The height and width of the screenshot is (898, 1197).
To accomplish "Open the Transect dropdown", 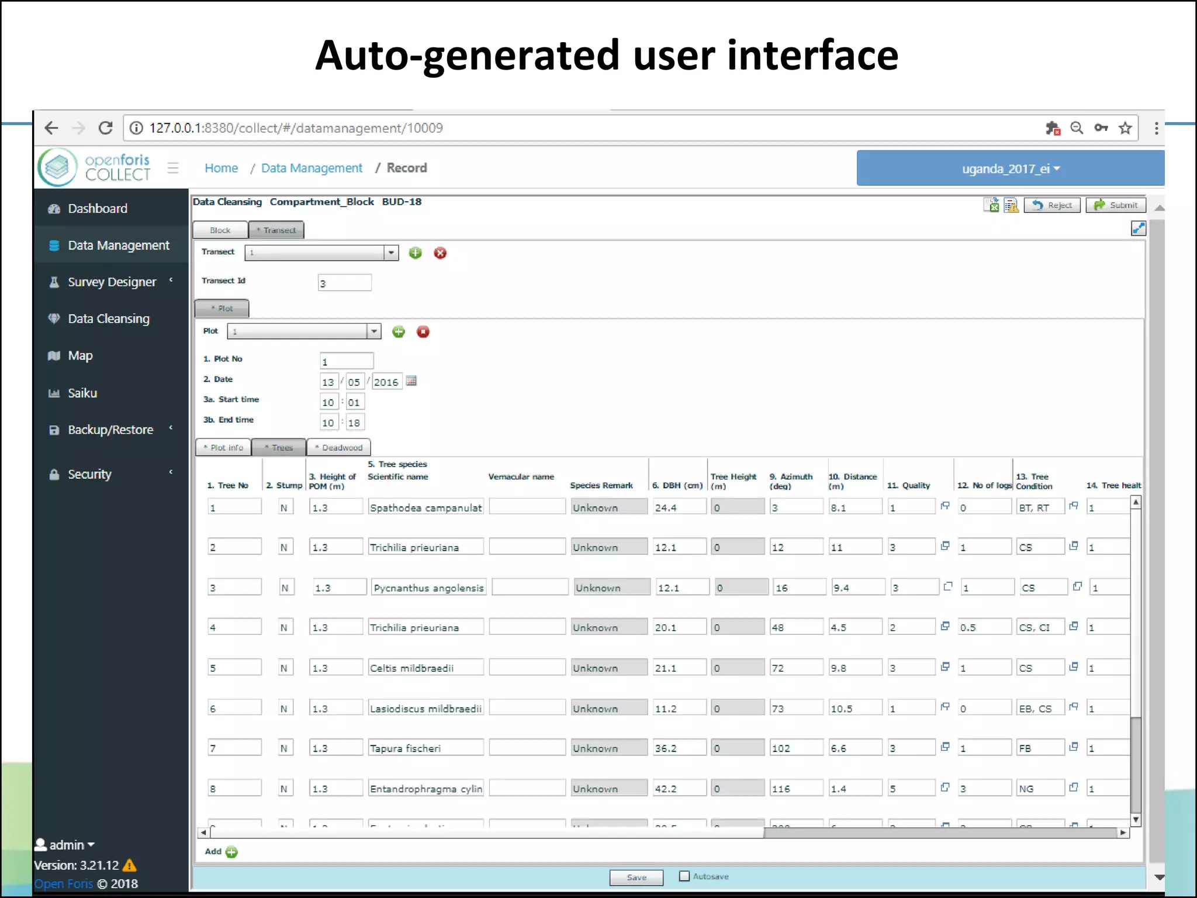I will (x=391, y=253).
